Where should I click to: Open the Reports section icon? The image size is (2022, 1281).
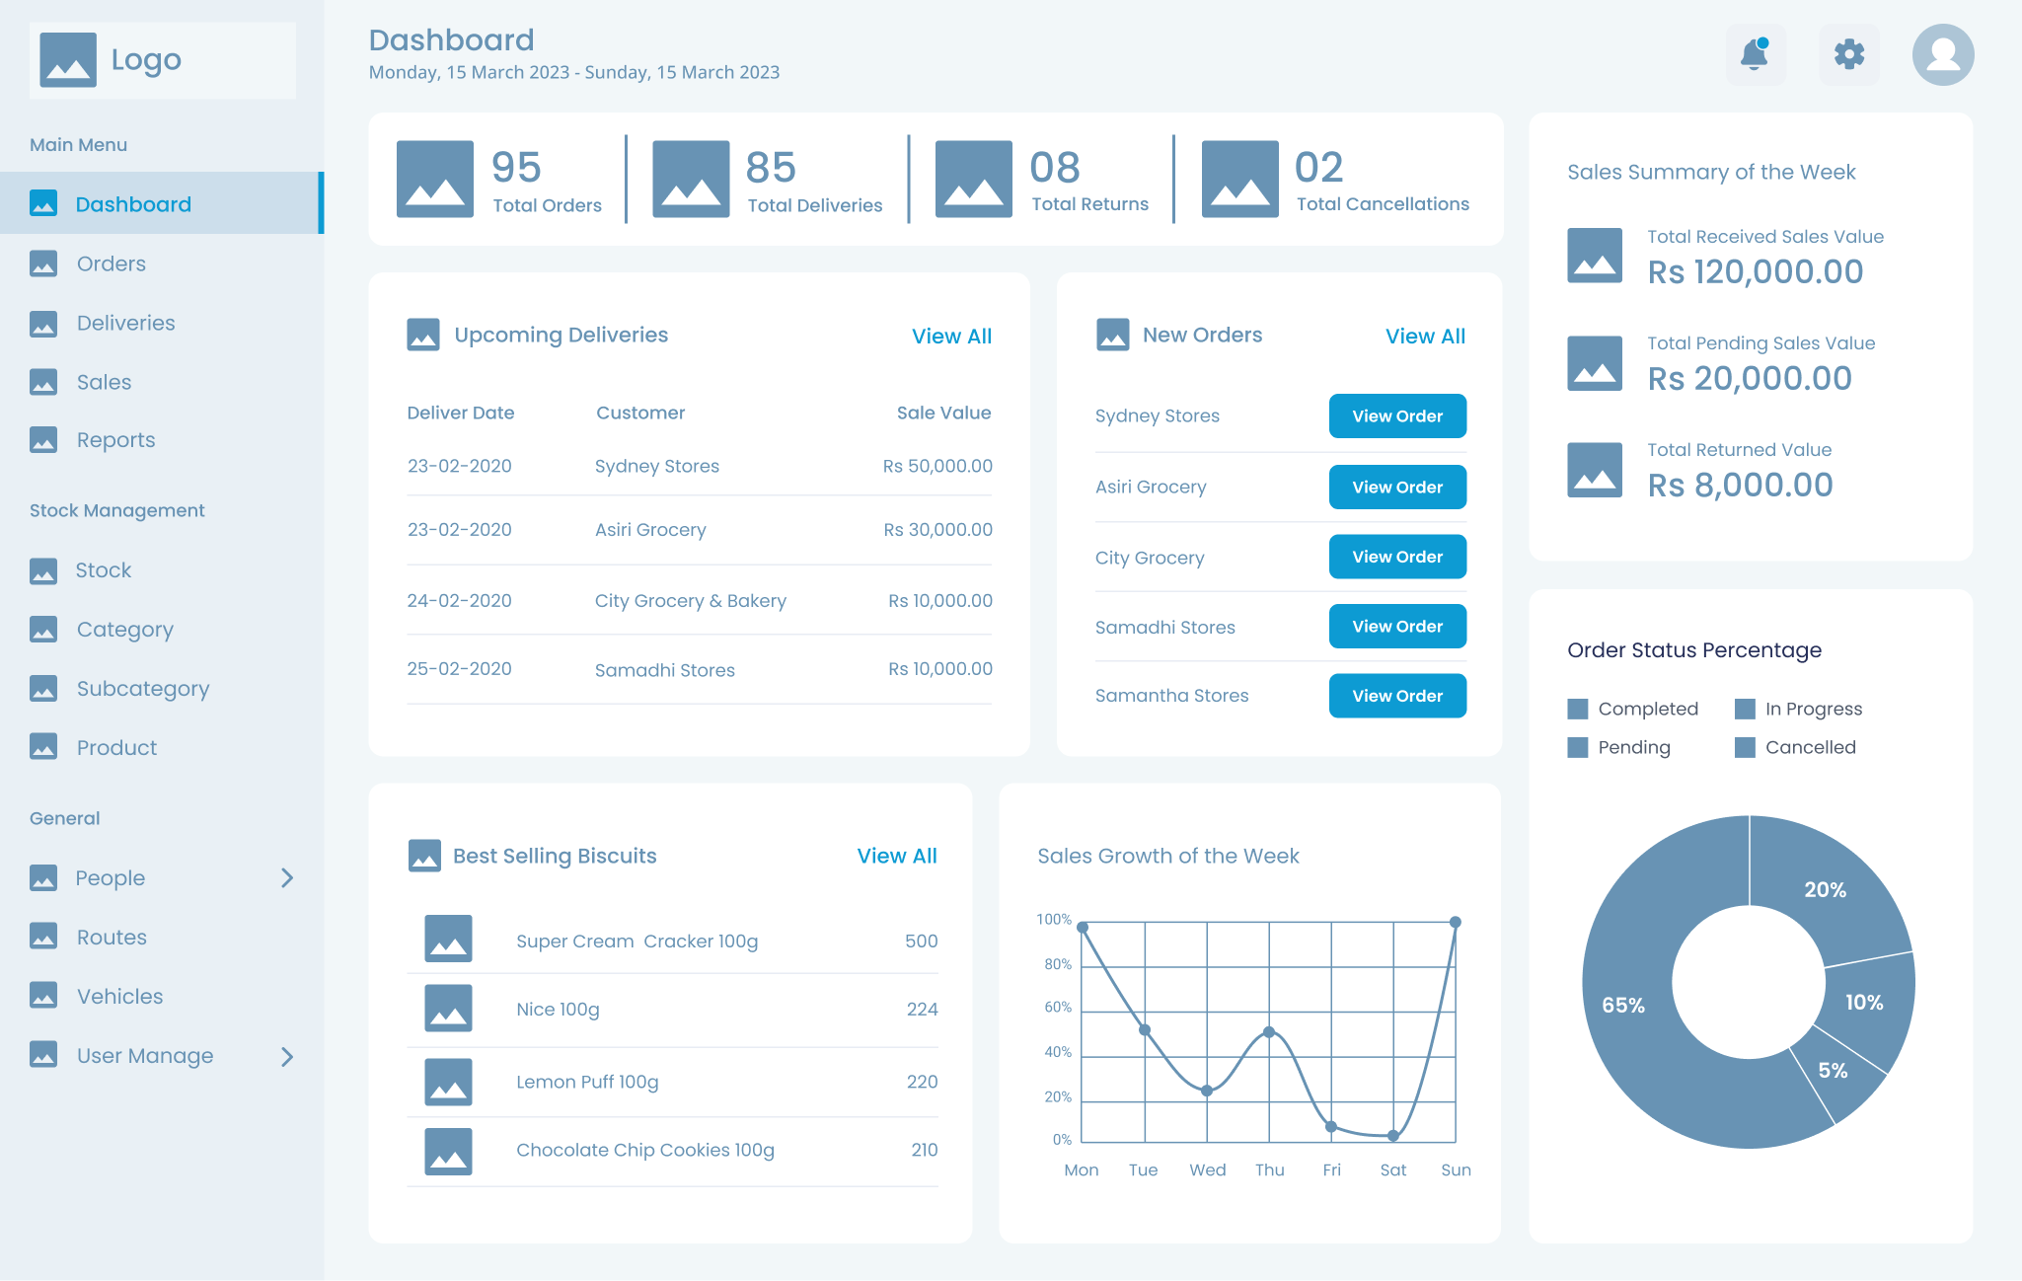[44, 440]
